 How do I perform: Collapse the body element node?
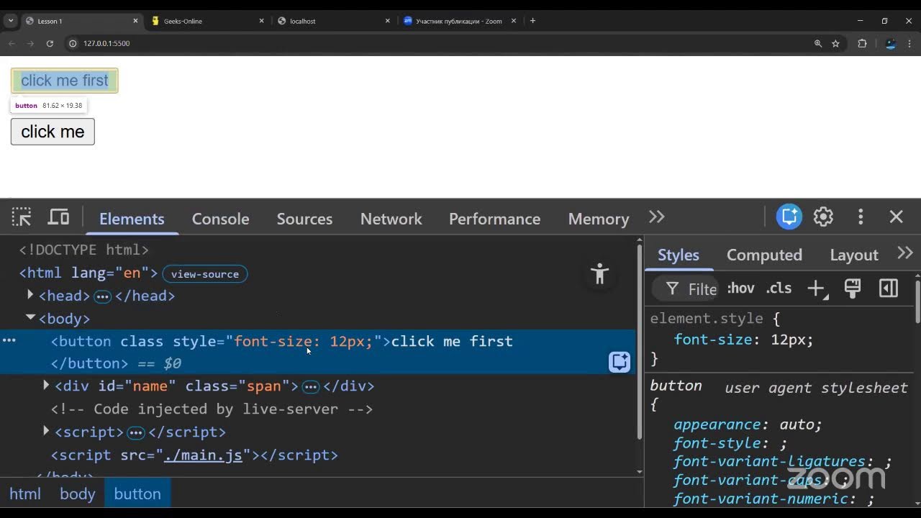[30, 317]
